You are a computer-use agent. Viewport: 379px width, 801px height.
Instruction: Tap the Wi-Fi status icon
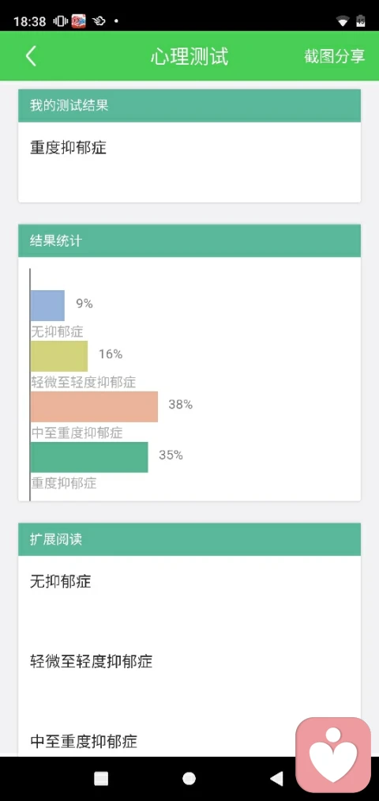pos(343,21)
